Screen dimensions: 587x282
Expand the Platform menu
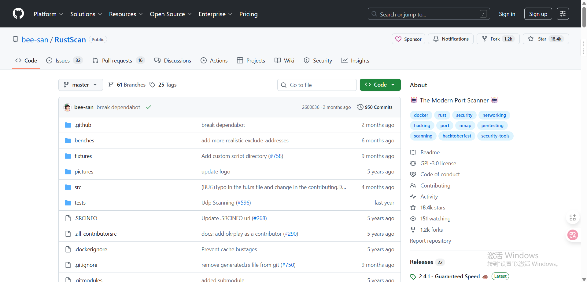(48, 14)
